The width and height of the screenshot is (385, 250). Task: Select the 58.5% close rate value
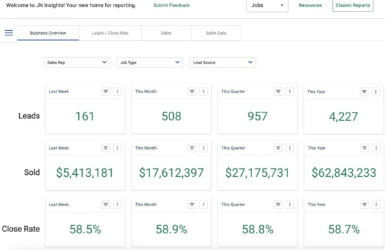click(85, 229)
